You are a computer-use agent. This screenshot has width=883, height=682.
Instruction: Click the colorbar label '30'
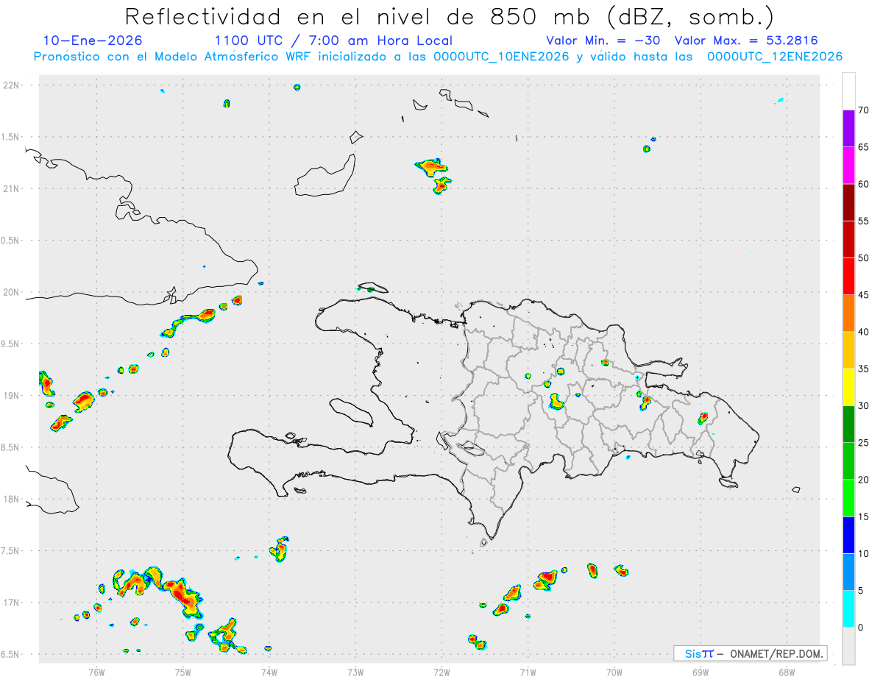tap(863, 406)
